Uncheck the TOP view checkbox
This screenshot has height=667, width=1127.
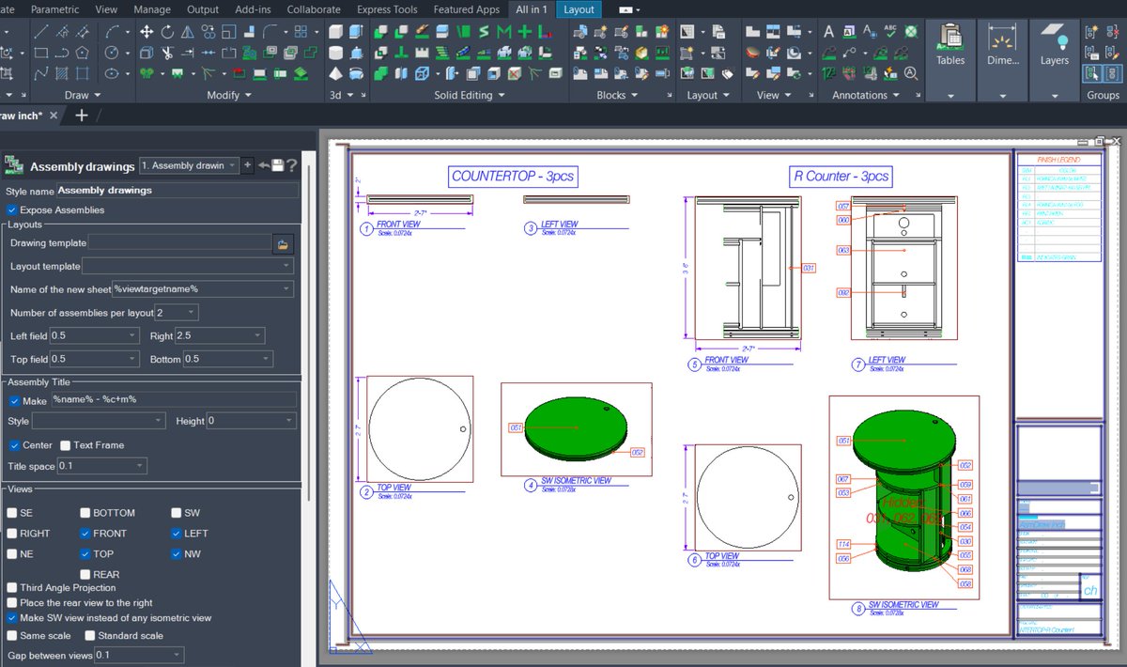(x=85, y=554)
